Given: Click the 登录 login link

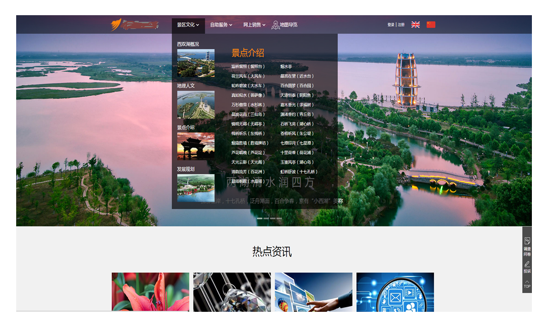Looking at the screenshot, I should [x=391, y=25].
